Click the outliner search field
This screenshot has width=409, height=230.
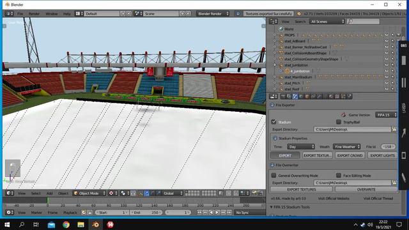pyautogui.click(x=363, y=22)
